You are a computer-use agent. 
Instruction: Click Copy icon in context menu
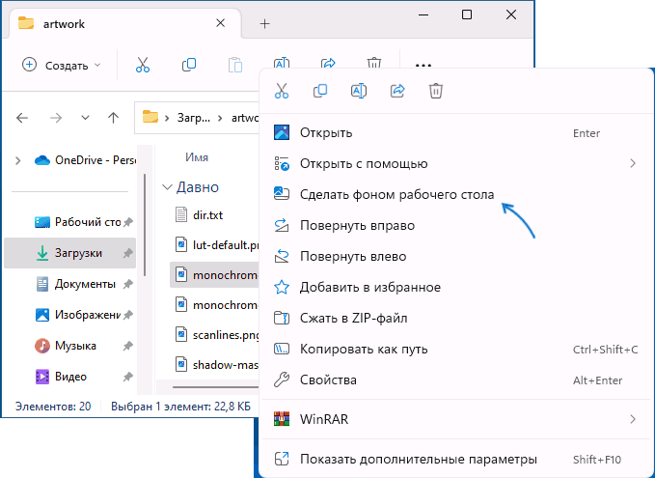pyautogui.click(x=320, y=91)
